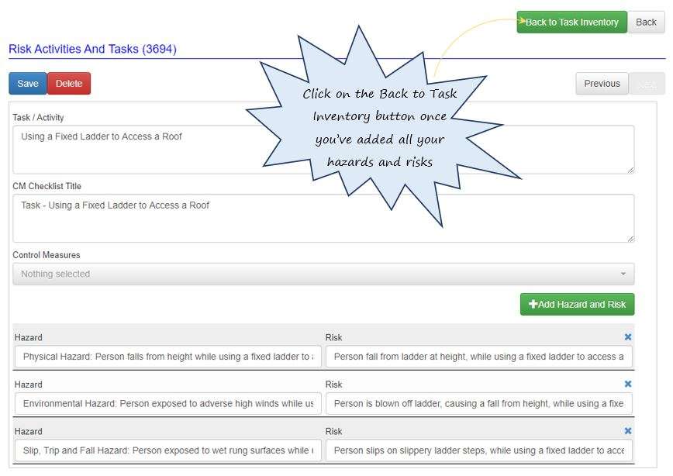Image resolution: width=673 pixels, height=476 pixels.
Task: Click the arrow icon inside Back to Task Inventory
Action: (x=522, y=22)
